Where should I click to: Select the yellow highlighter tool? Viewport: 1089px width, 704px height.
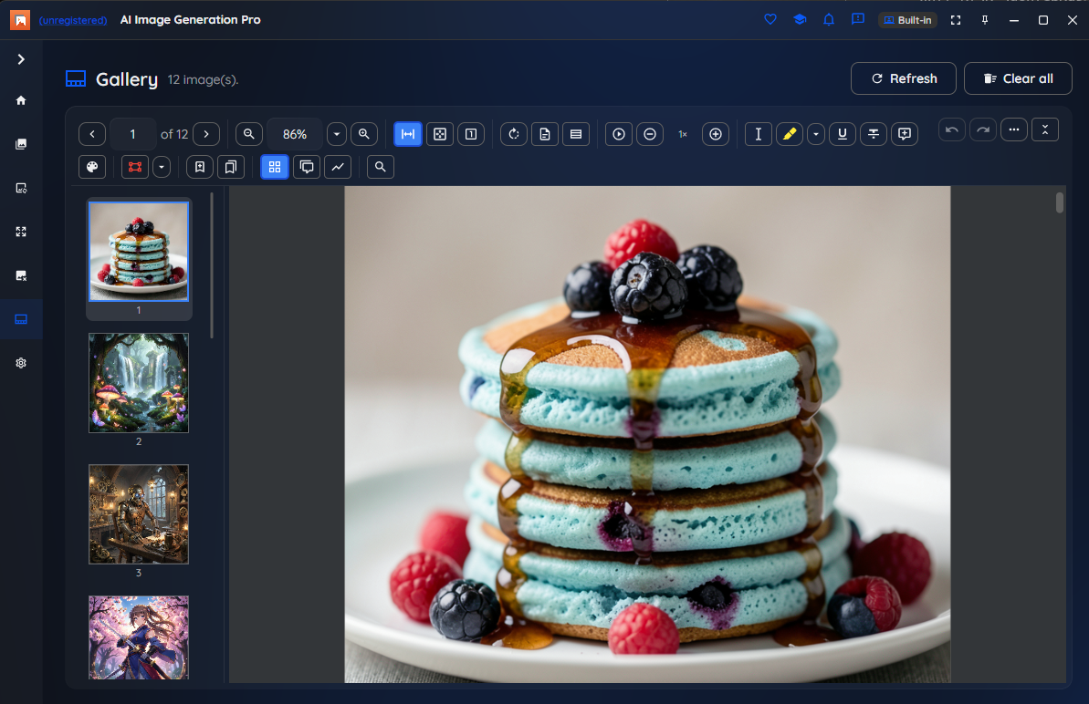(x=790, y=134)
